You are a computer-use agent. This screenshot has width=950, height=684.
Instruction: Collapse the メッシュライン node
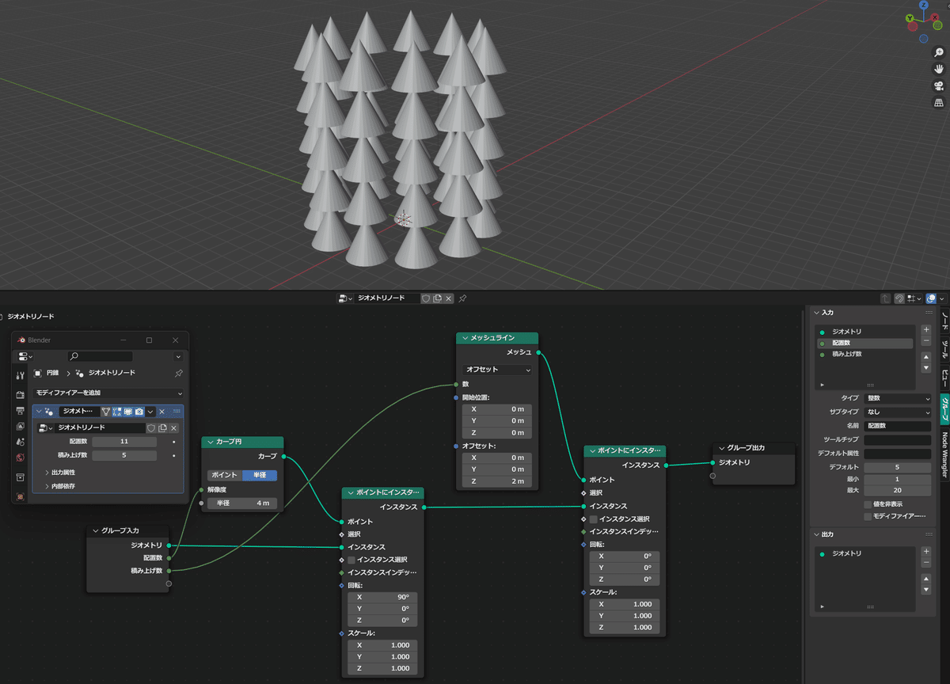[x=465, y=338]
